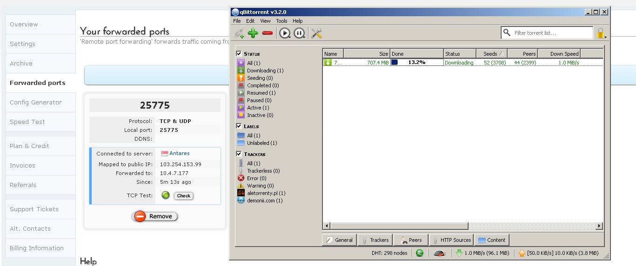Switch to the Trackers tab
The height and width of the screenshot is (266, 636).
pyautogui.click(x=375, y=240)
